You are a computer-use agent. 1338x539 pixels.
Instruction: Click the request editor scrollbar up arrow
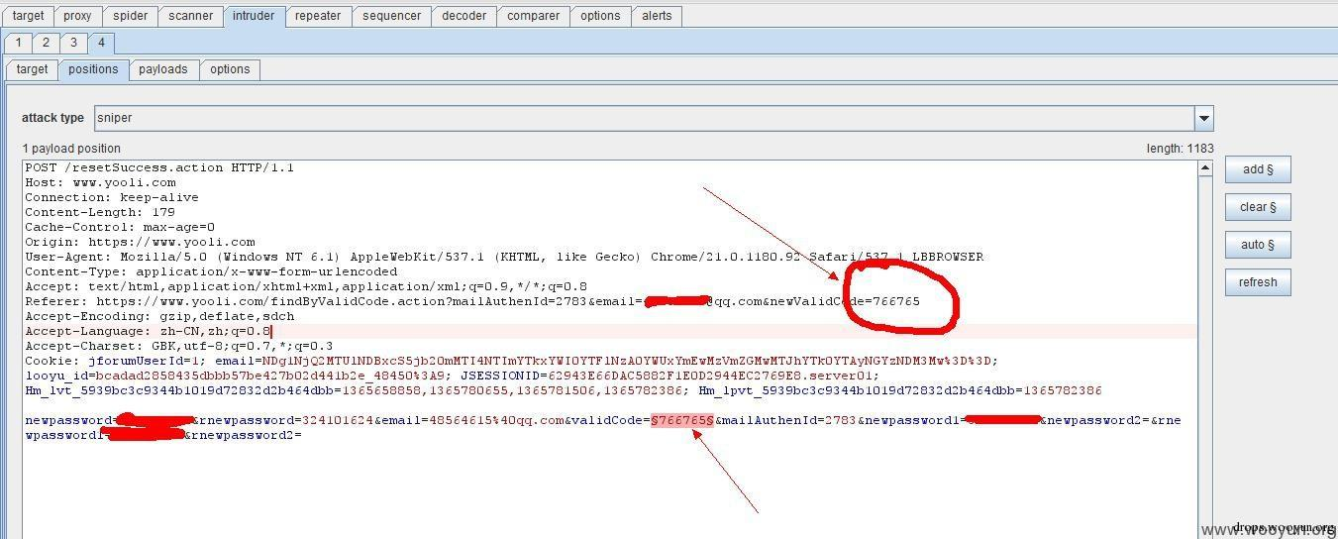pyautogui.click(x=1204, y=168)
